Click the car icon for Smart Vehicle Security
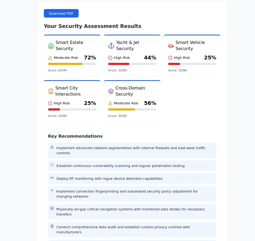Screen dimensions: 255x241 (171, 46)
